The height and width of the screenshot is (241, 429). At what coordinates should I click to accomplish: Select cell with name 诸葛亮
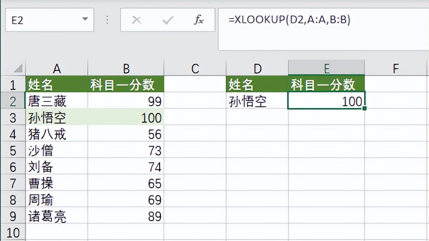[x=57, y=216]
